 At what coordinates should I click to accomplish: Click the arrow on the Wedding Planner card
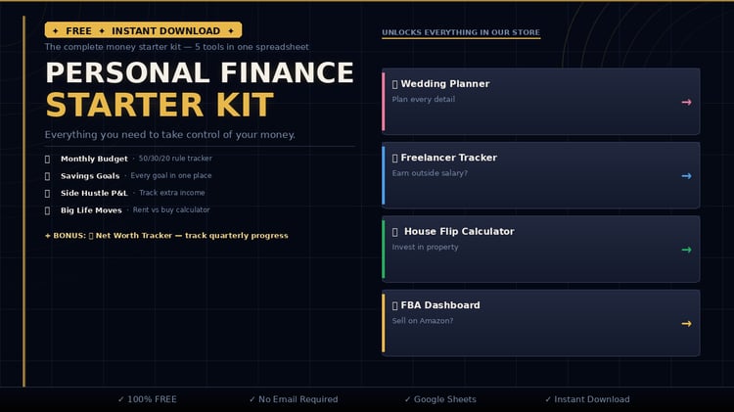tap(686, 102)
